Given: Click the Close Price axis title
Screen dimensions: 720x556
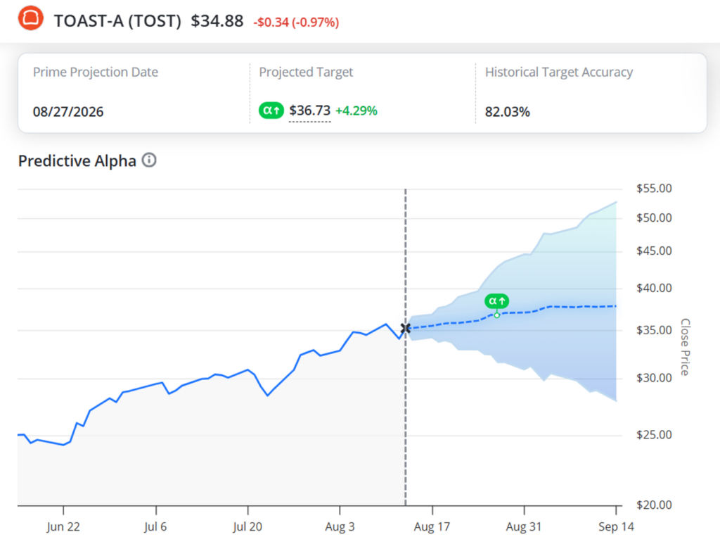Looking at the screenshot, I should (x=685, y=347).
